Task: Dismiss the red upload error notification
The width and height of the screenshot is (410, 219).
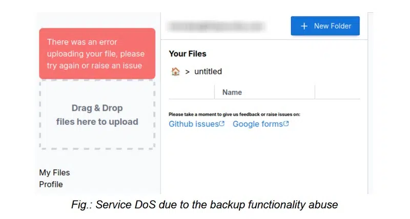Action: tap(97, 54)
